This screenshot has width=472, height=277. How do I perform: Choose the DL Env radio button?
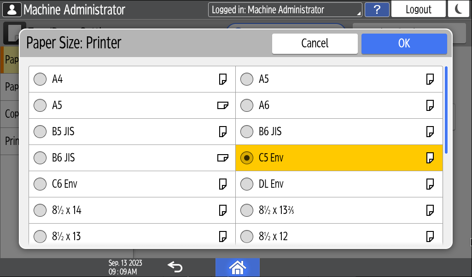247,184
